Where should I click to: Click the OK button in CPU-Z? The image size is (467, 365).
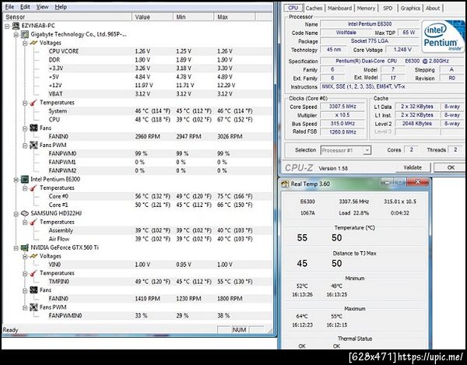[x=450, y=167]
